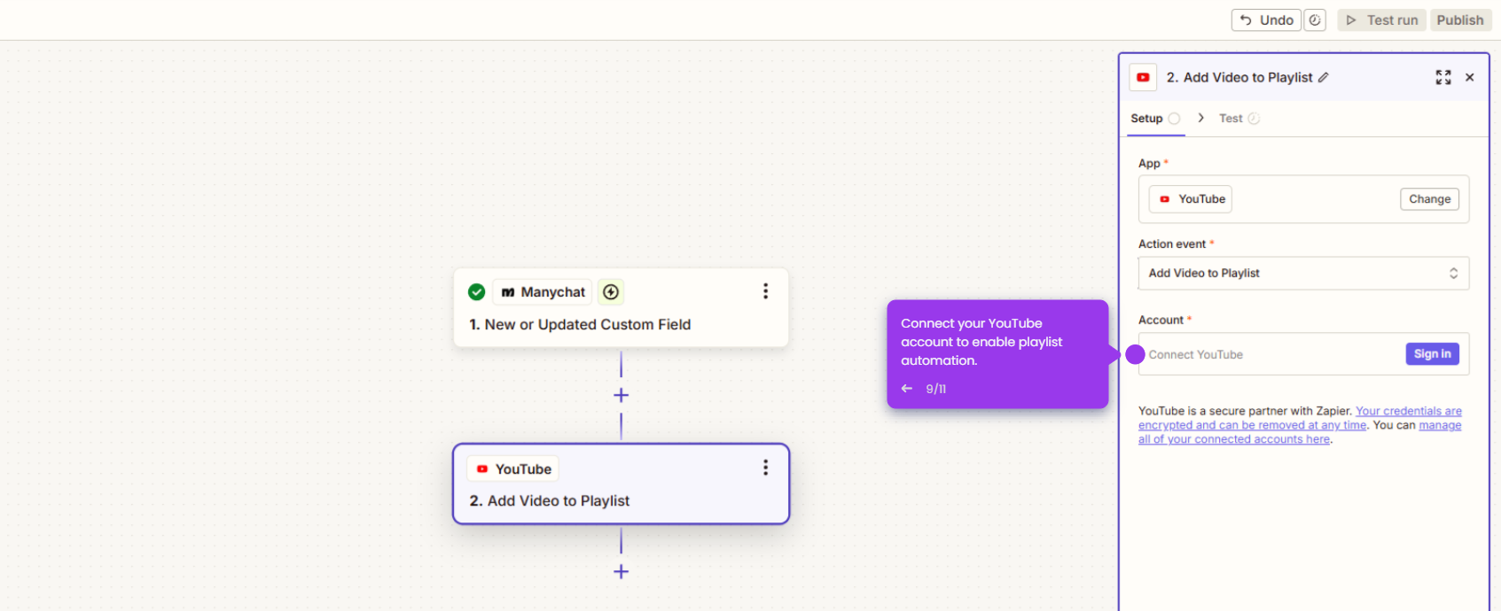The width and height of the screenshot is (1501, 611).
Task: Click the green check status on Manychat step
Action: [x=476, y=292]
